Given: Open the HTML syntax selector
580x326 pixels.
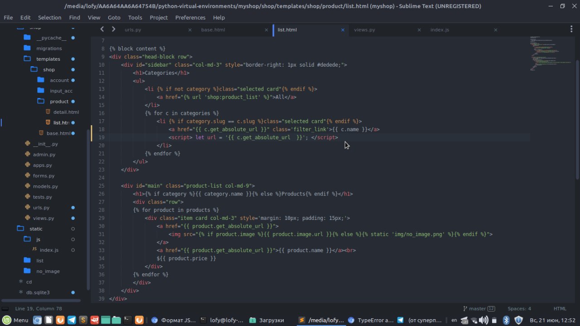Looking at the screenshot, I should pyautogui.click(x=560, y=308).
